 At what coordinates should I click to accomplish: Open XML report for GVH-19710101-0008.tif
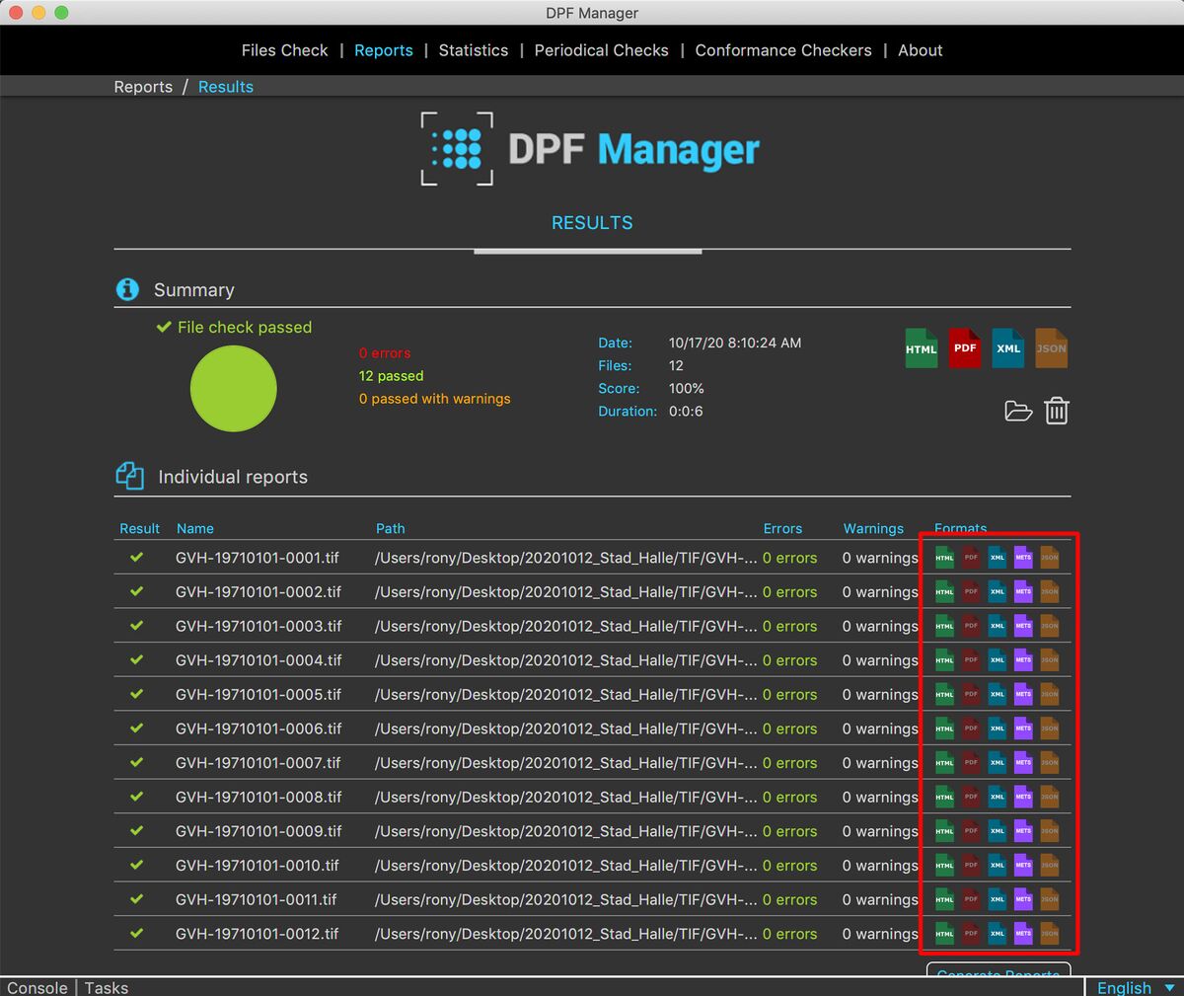tap(997, 797)
